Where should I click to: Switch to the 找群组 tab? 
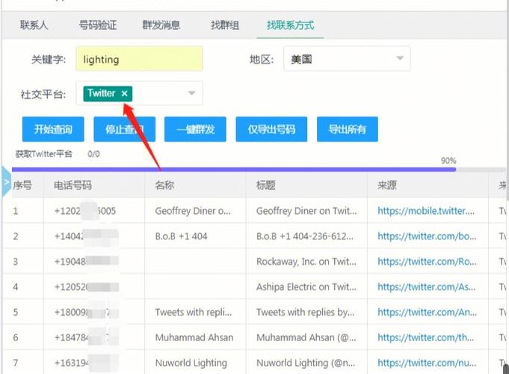tap(225, 25)
